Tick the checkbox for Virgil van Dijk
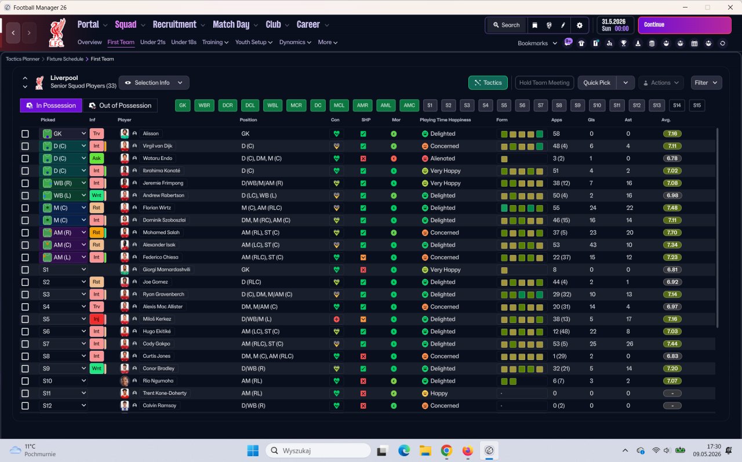742x462 pixels. pos(25,146)
